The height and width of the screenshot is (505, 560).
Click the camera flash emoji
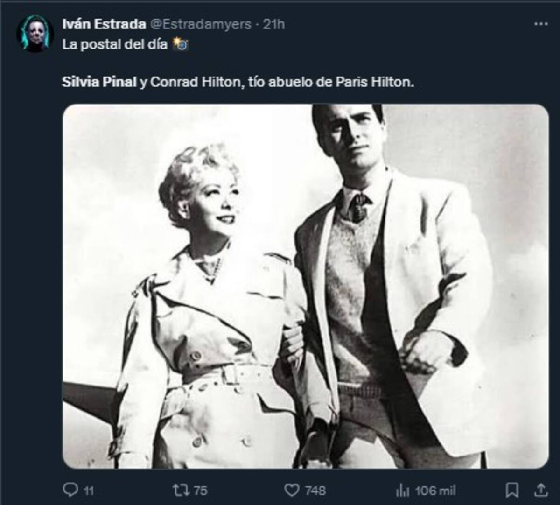point(180,45)
